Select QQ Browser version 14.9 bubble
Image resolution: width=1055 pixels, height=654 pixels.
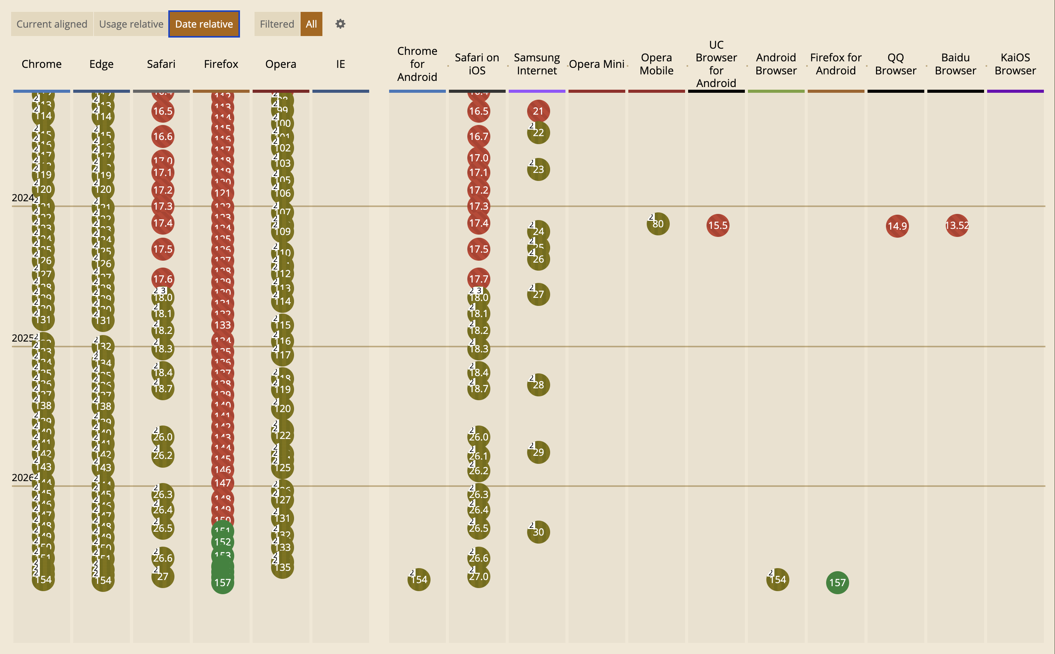pyautogui.click(x=897, y=226)
